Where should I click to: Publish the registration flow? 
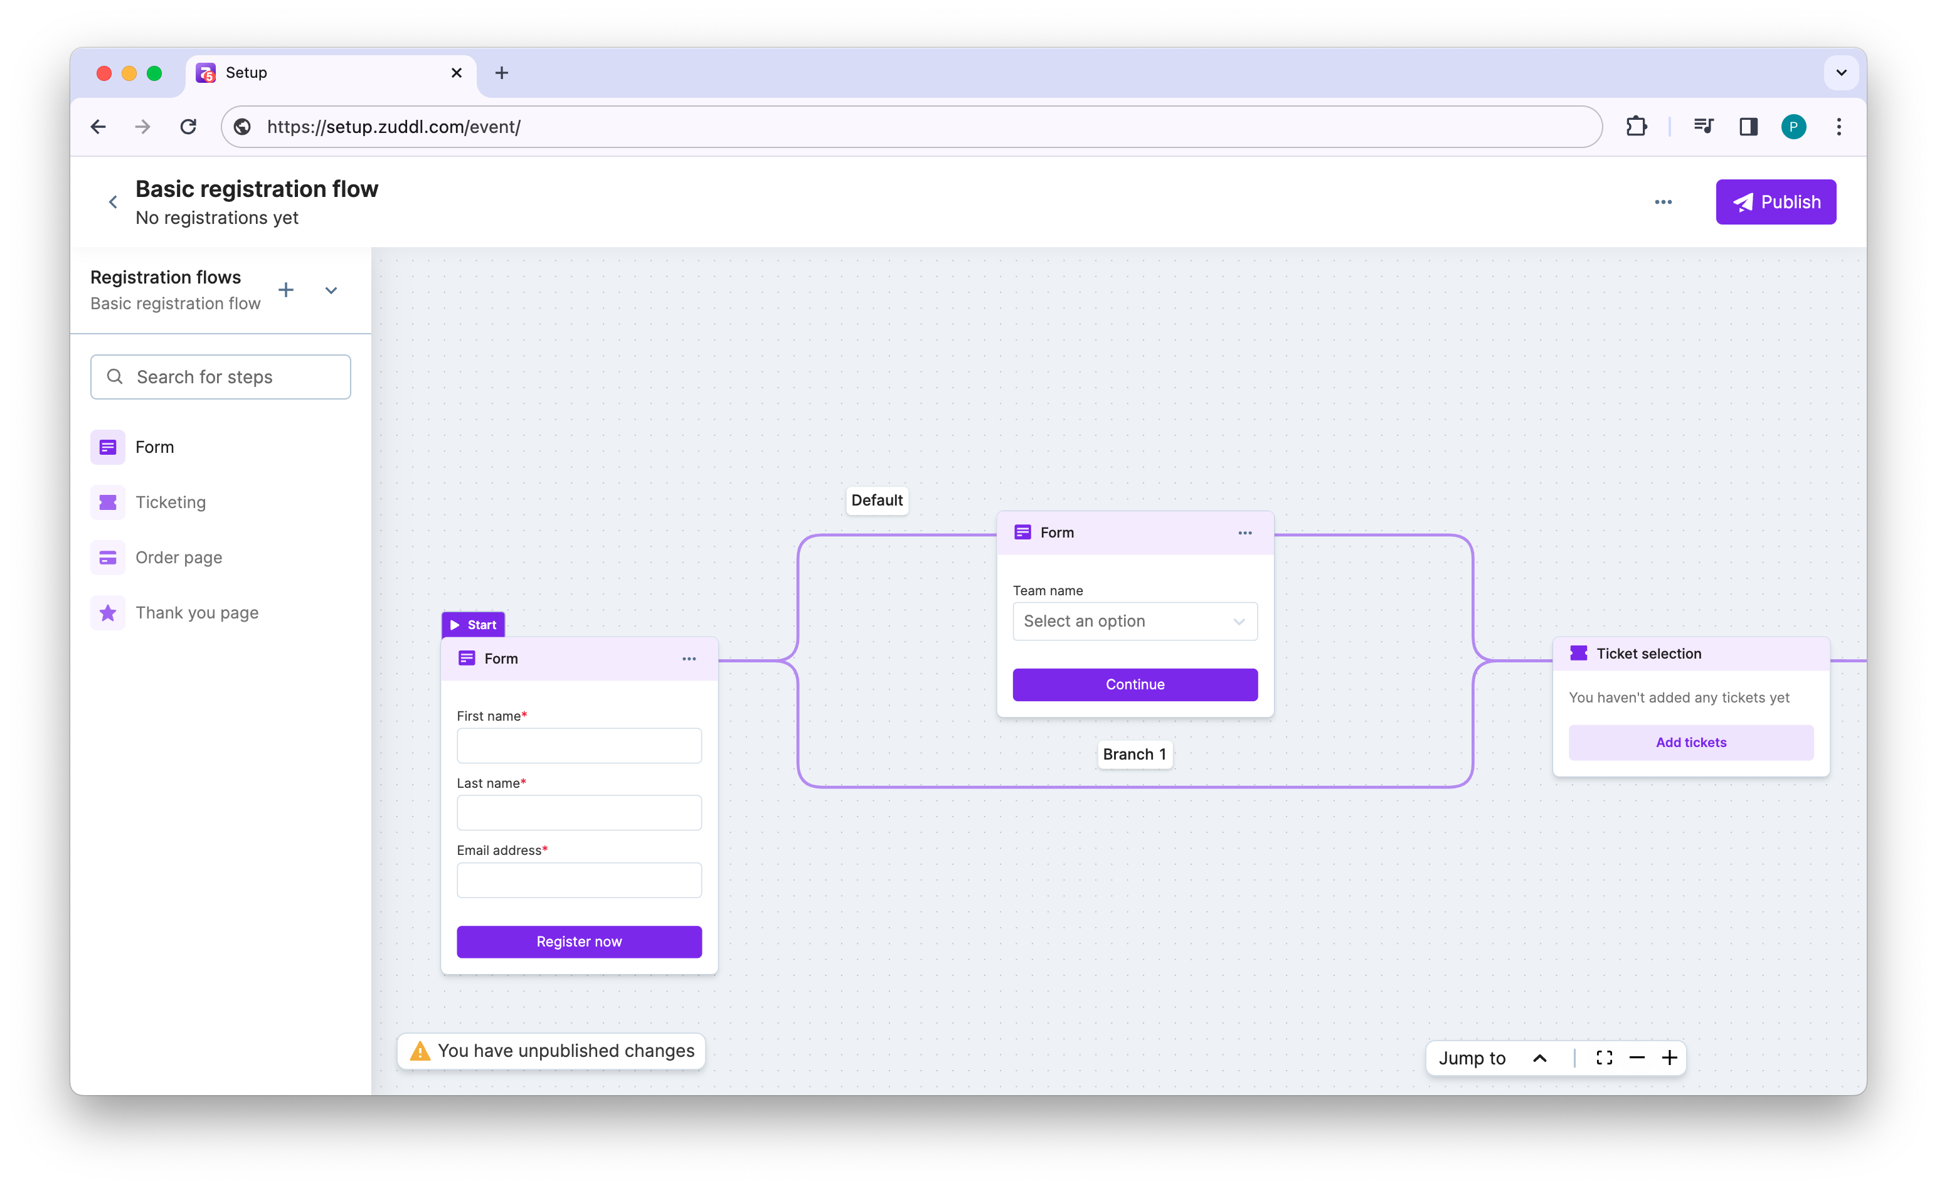1775,202
